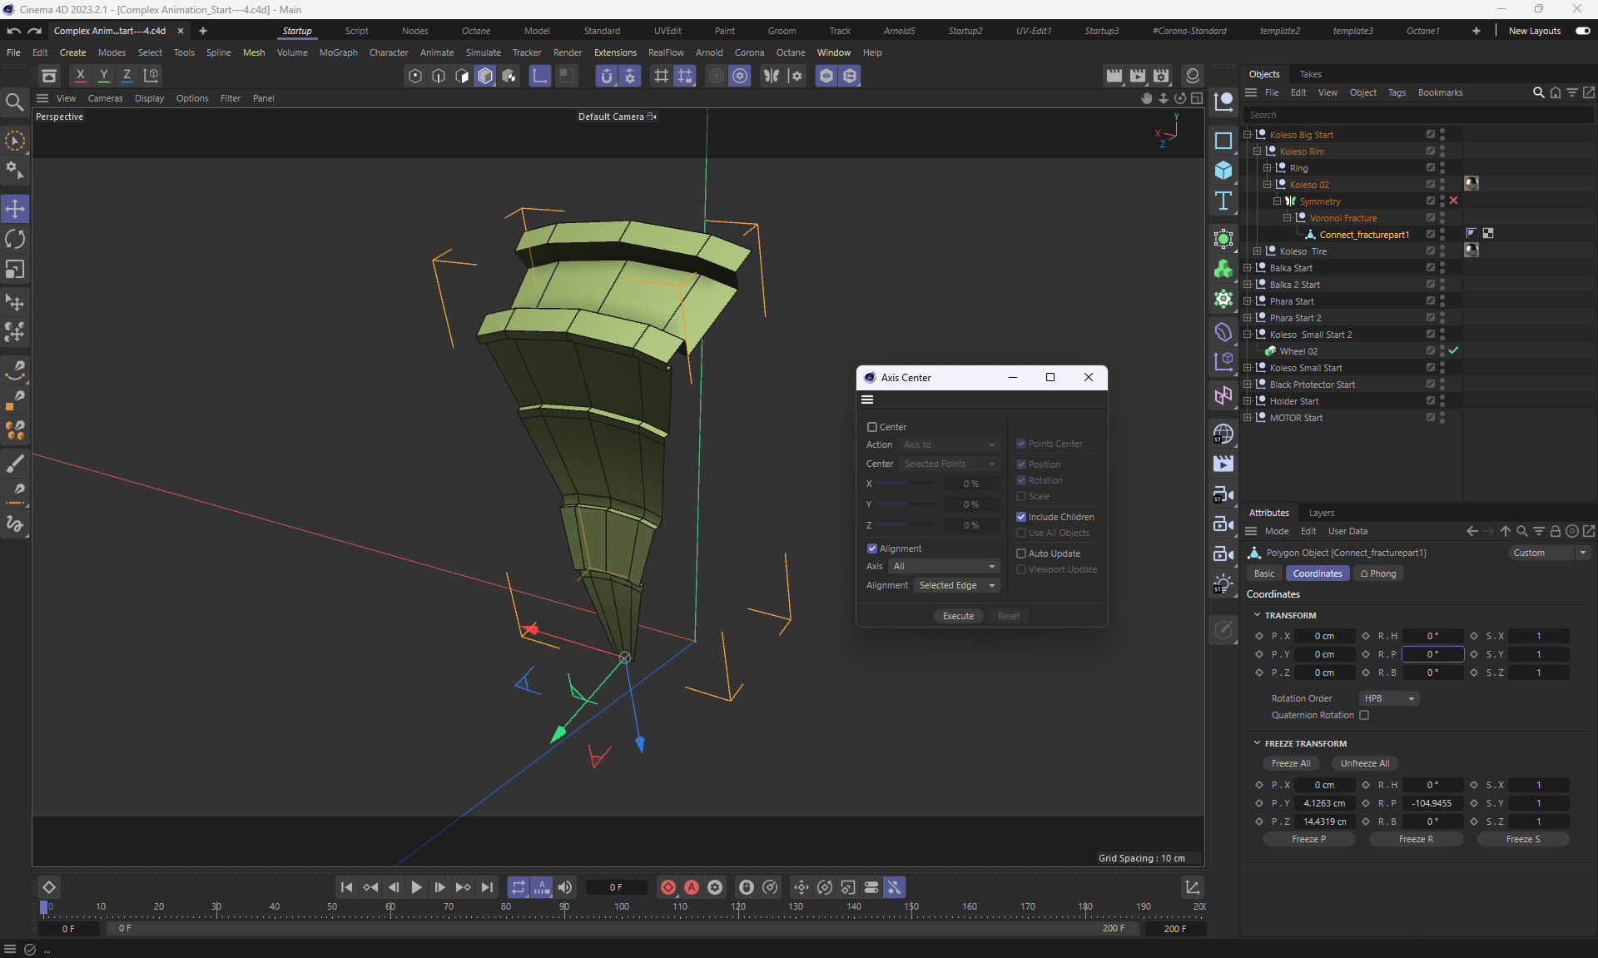Viewport: 1598px width, 958px height.
Task: Open the Rotation Order HPB dropdown
Action: pos(1388,698)
